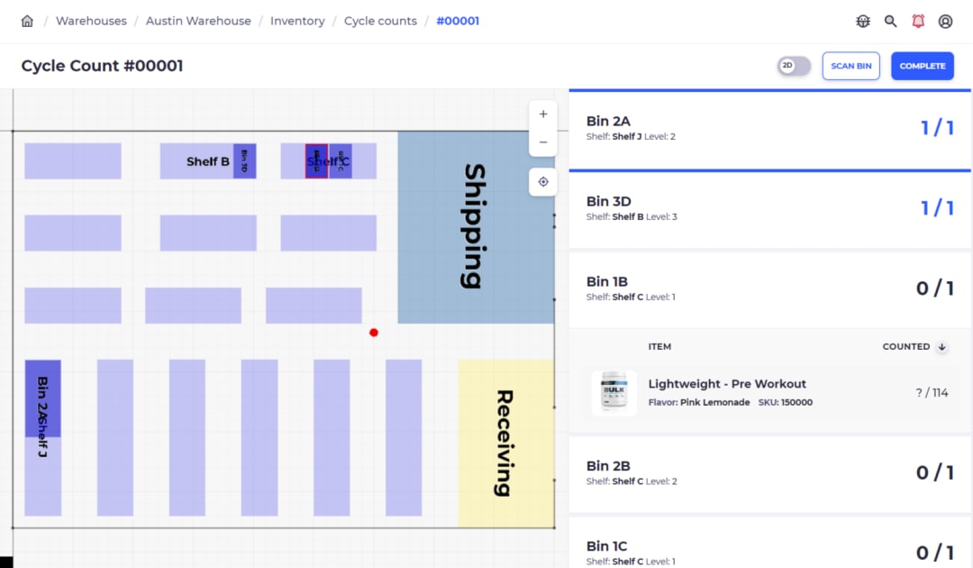The image size is (973, 568).
Task: Click the Pre Workout product thumbnail
Action: (614, 393)
